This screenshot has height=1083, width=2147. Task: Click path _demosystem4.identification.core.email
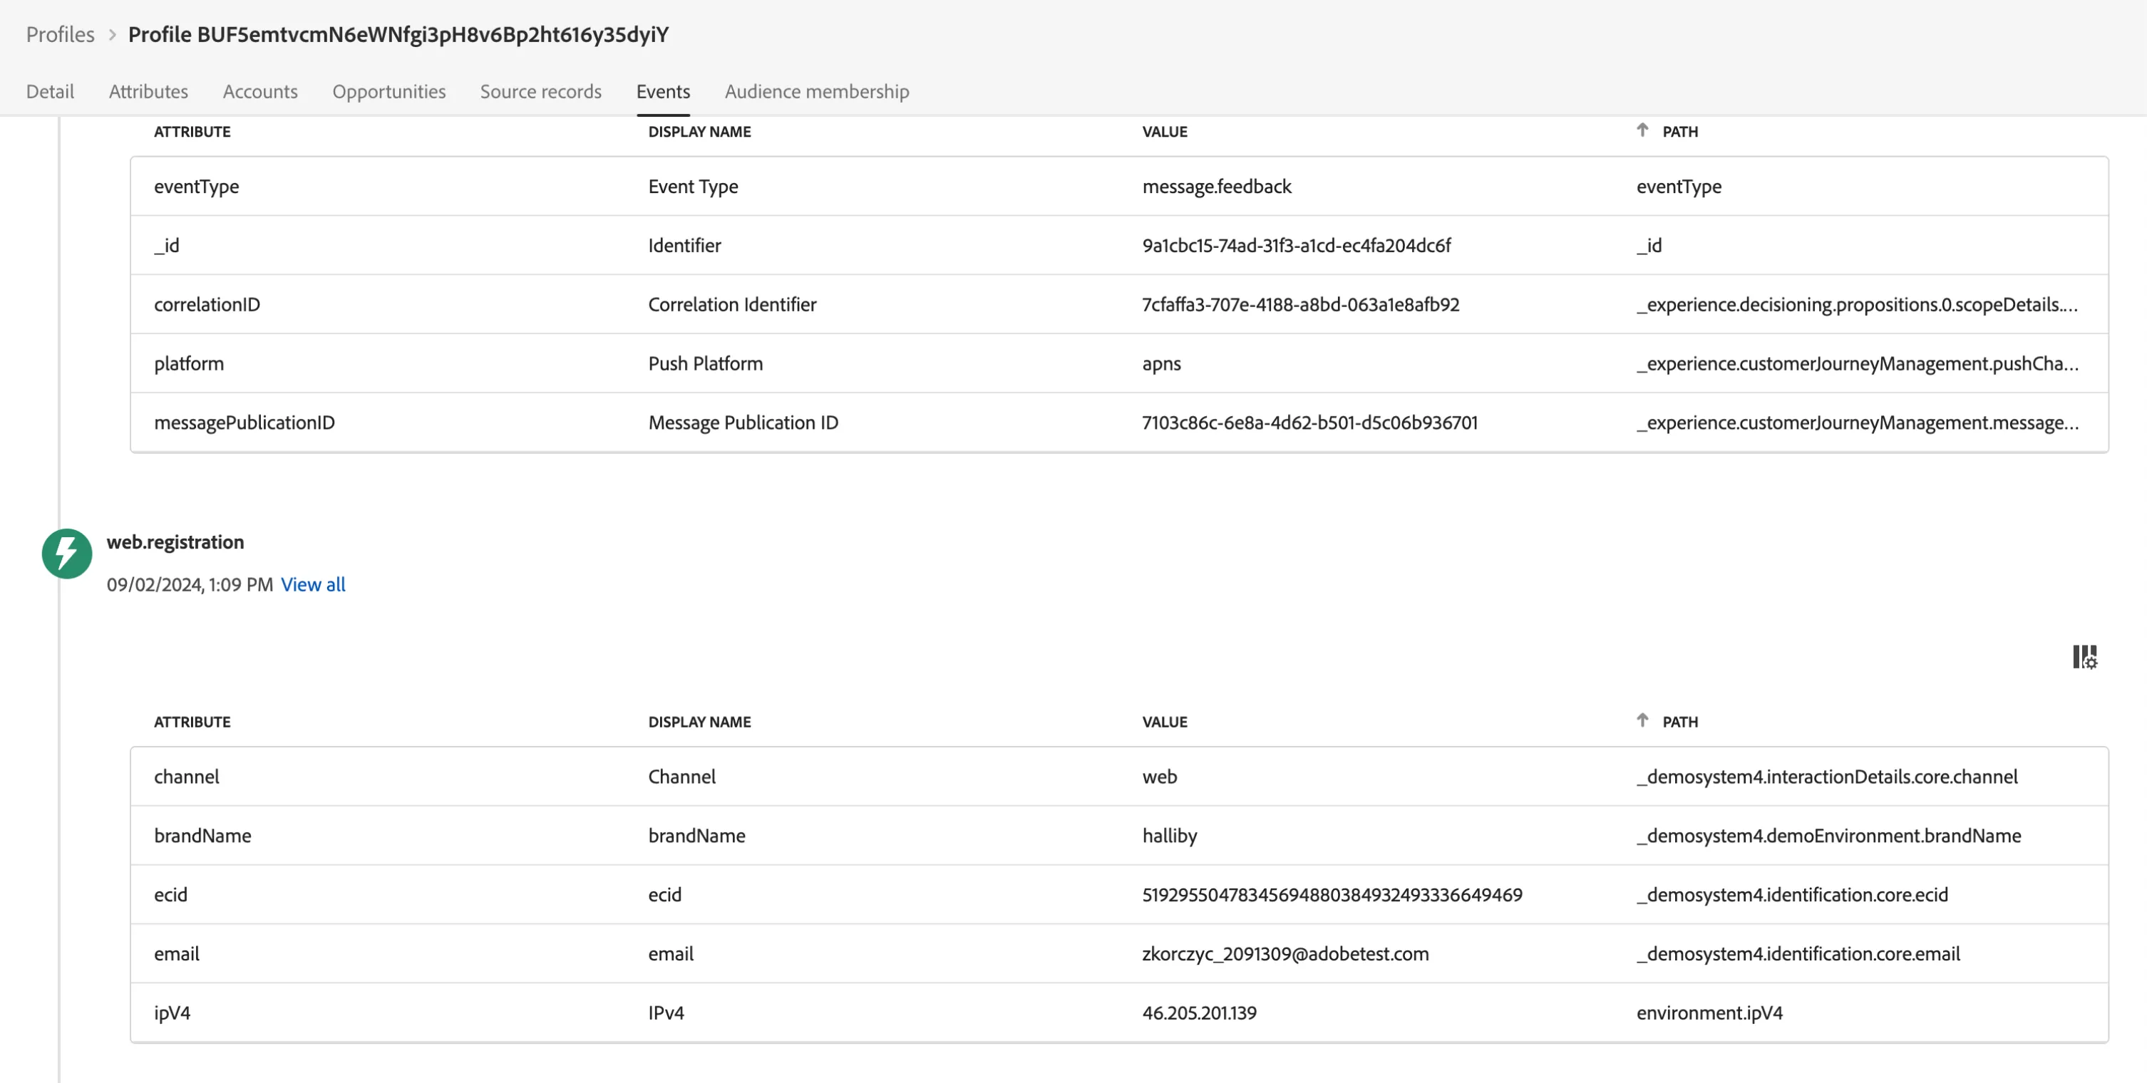pyautogui.click(x=1797, y=955)
